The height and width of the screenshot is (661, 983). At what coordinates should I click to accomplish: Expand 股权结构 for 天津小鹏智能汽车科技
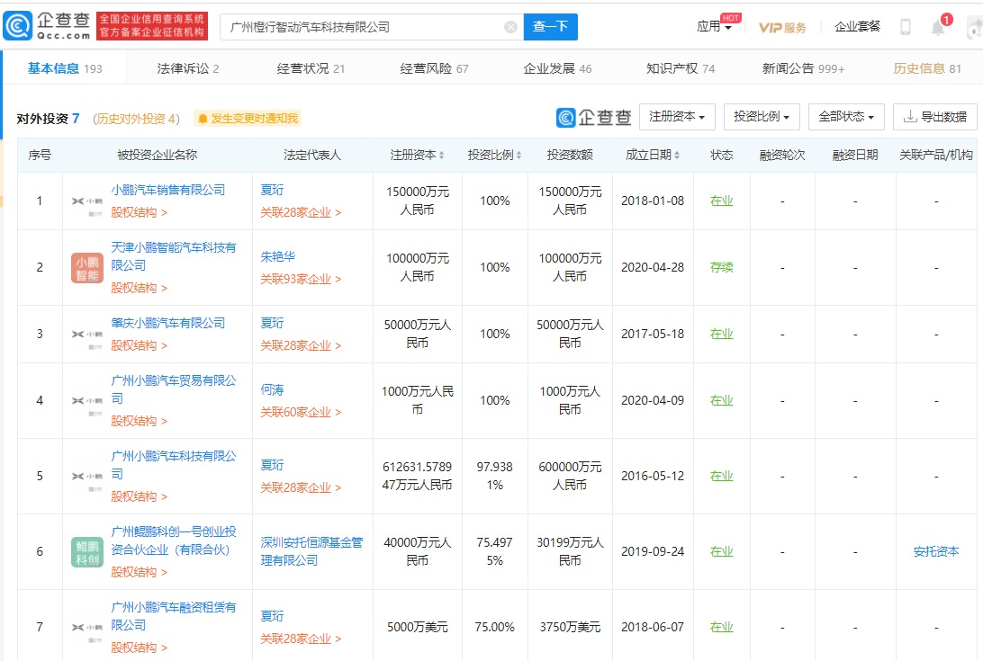tap(140, 288)
